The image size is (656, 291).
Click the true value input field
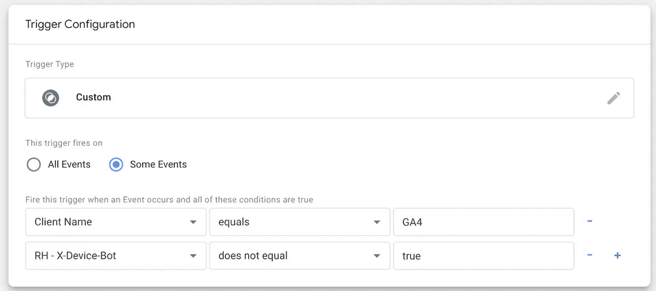pyautogui.click(x=483, y=255)
